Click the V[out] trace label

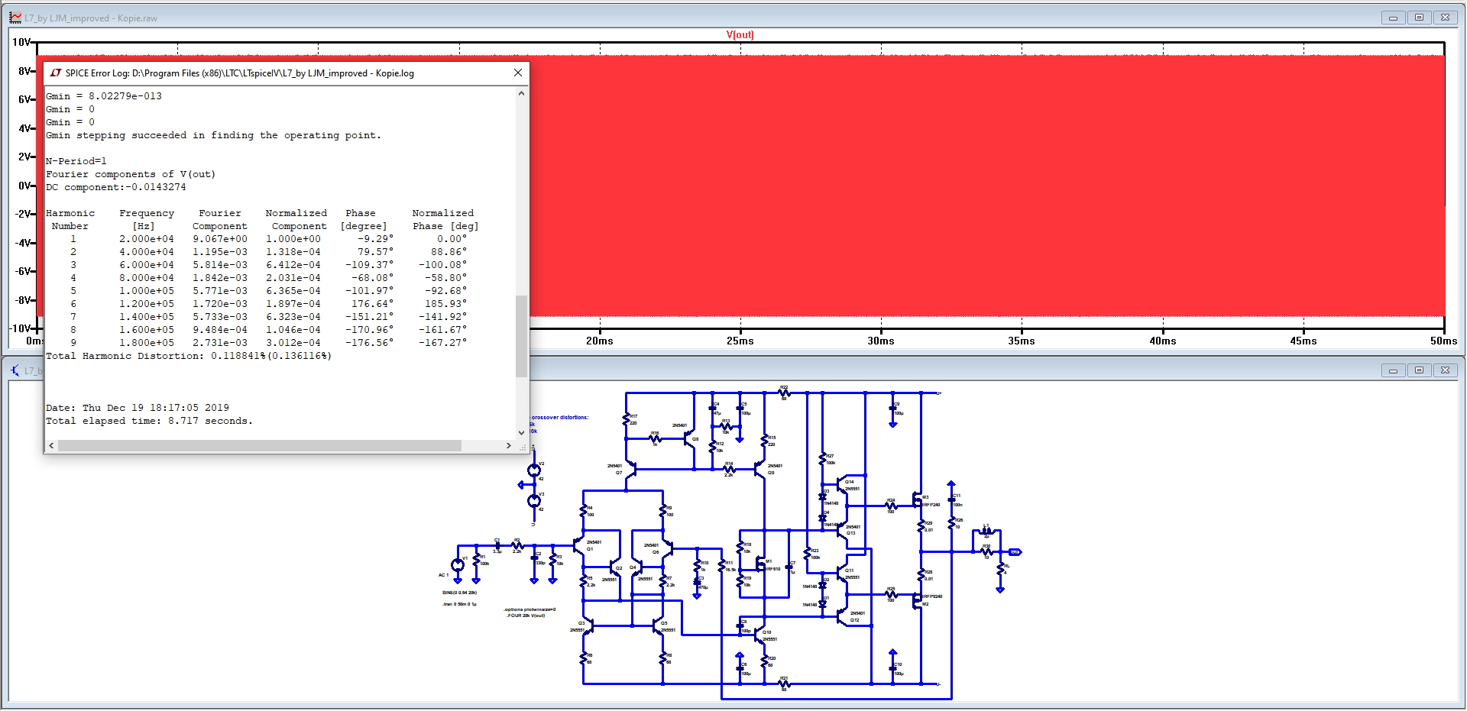coord(740,35)
